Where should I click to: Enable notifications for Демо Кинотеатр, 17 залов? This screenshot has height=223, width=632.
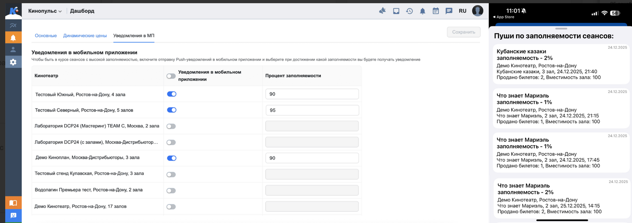point(171,207)
